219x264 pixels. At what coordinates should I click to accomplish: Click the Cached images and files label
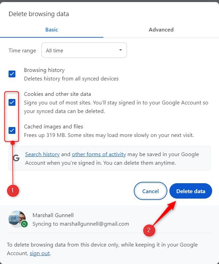click(53, 126)
